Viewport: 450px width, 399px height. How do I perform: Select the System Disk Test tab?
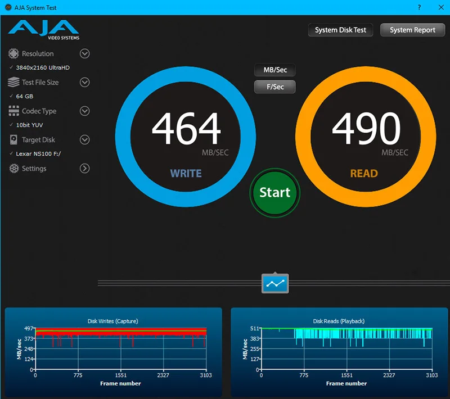click(340, 30)
